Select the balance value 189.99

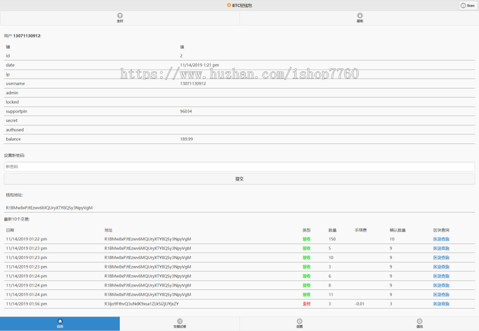[186, 139]
